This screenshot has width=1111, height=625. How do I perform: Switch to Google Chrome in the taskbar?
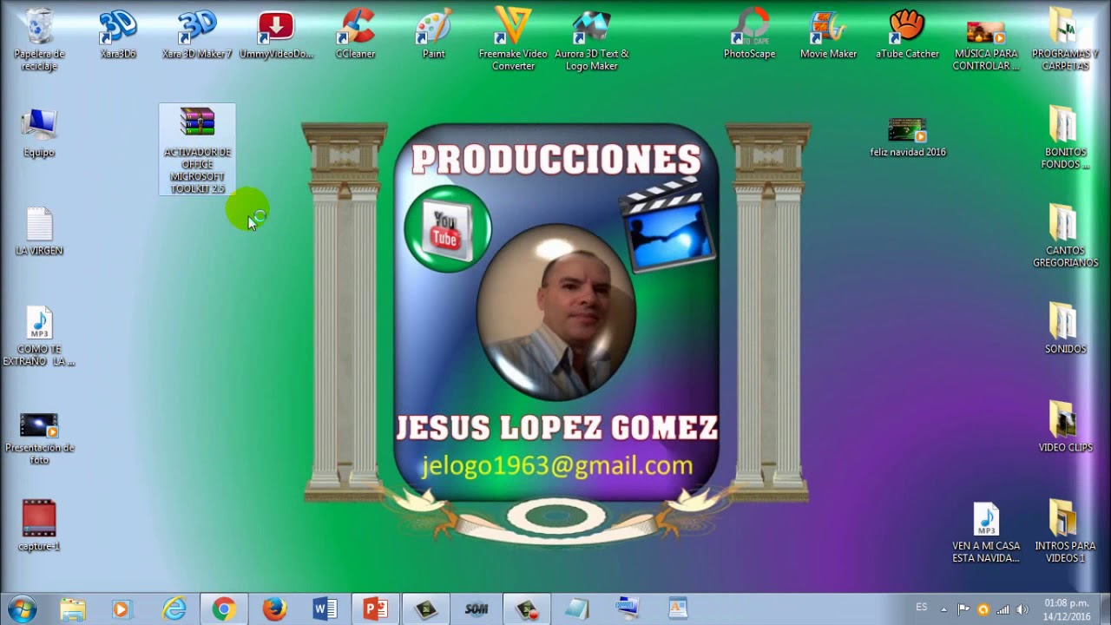(x=224, y=609)
